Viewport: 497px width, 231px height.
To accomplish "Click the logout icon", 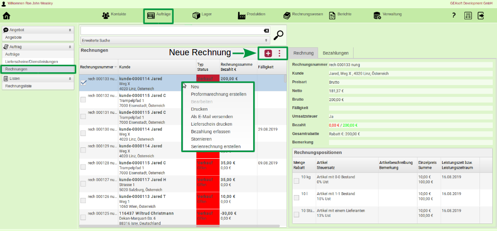I will [481, 16].
